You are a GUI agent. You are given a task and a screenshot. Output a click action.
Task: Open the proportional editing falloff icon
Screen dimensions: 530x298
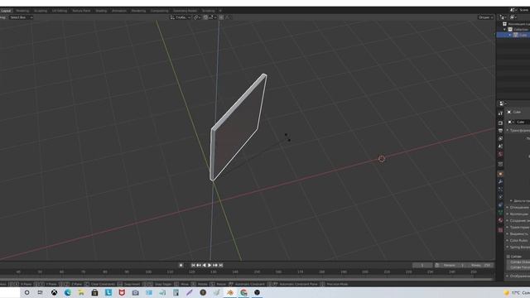pyautogui.click(x=227, y=17)
